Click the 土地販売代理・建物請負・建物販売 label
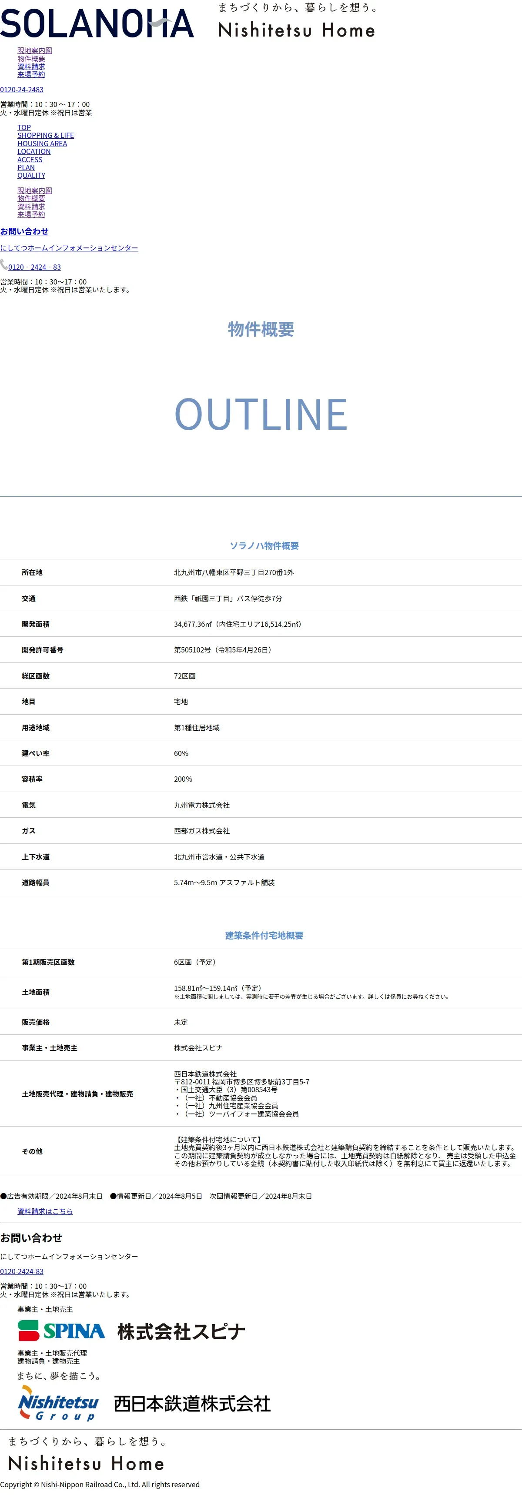This screenshot has height=1495, width=522. point(77,1094)
